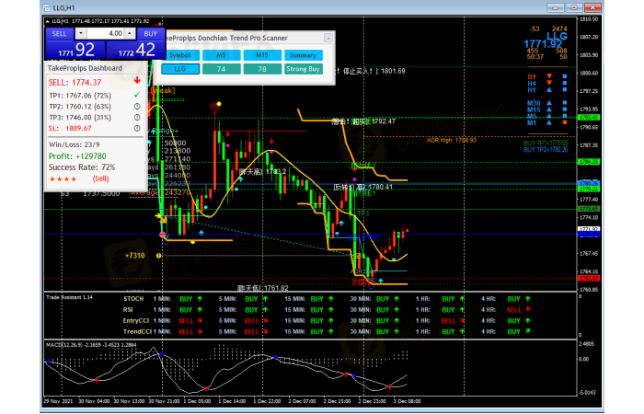The image size is (644, 414).
Task: Click the D1 orange down trend arrow
Action: [x=550, y=76]
